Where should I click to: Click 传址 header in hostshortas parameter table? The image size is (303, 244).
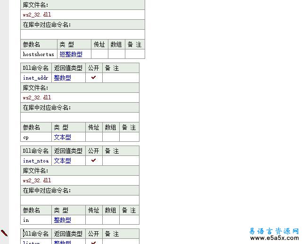pyautogui.click(x=99, y=44)
